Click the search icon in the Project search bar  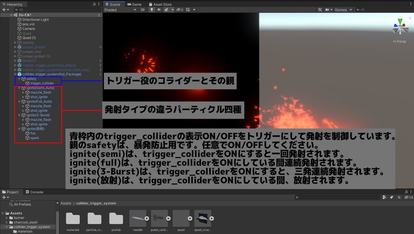296,197
